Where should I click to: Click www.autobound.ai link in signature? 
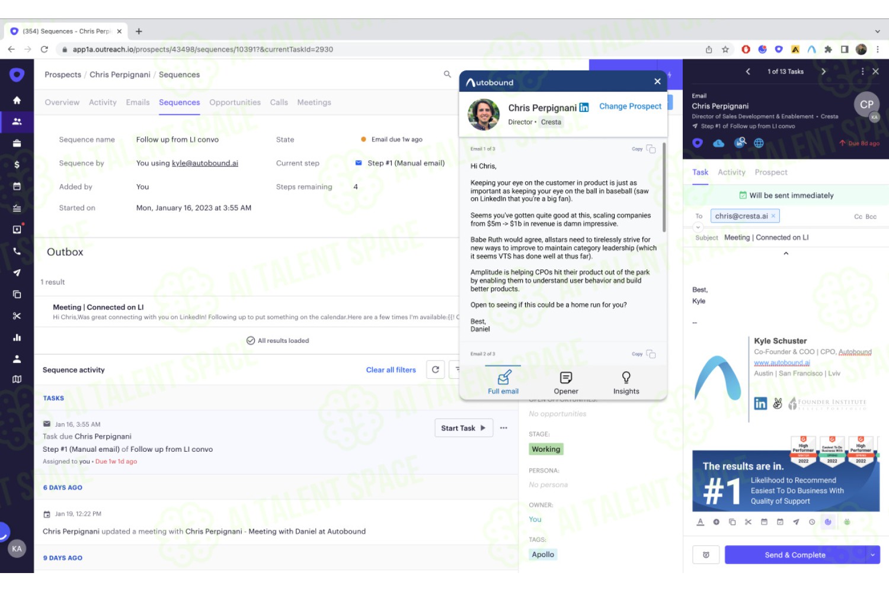pyautogui.click(x=782, y=363)
